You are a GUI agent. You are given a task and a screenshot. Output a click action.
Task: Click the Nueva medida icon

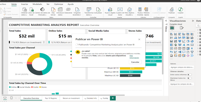140,9
